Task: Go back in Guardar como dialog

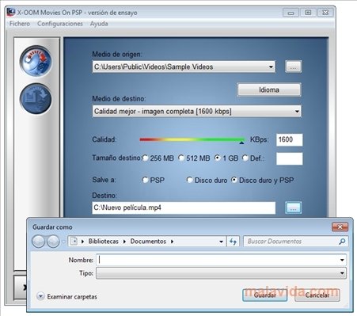Action: (39, 242)
